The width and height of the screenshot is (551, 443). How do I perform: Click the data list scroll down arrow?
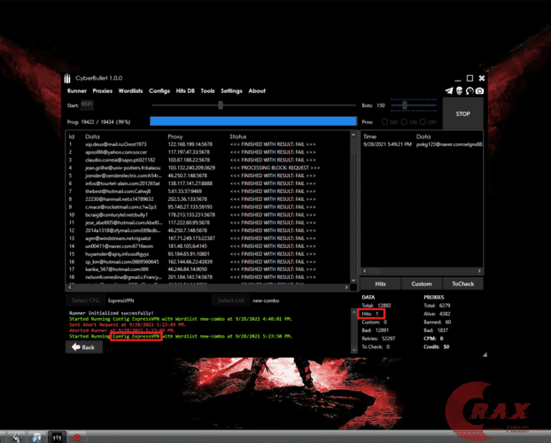point(353,281)
